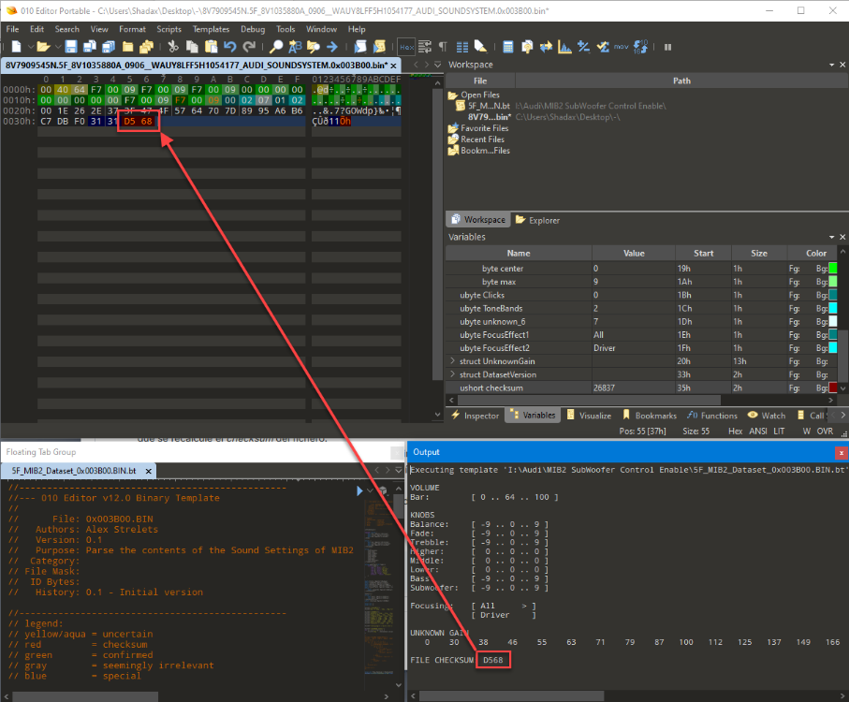Open the Replace tool (AB icon)
This screenshot has height=702, width=849.
(295, 47)
